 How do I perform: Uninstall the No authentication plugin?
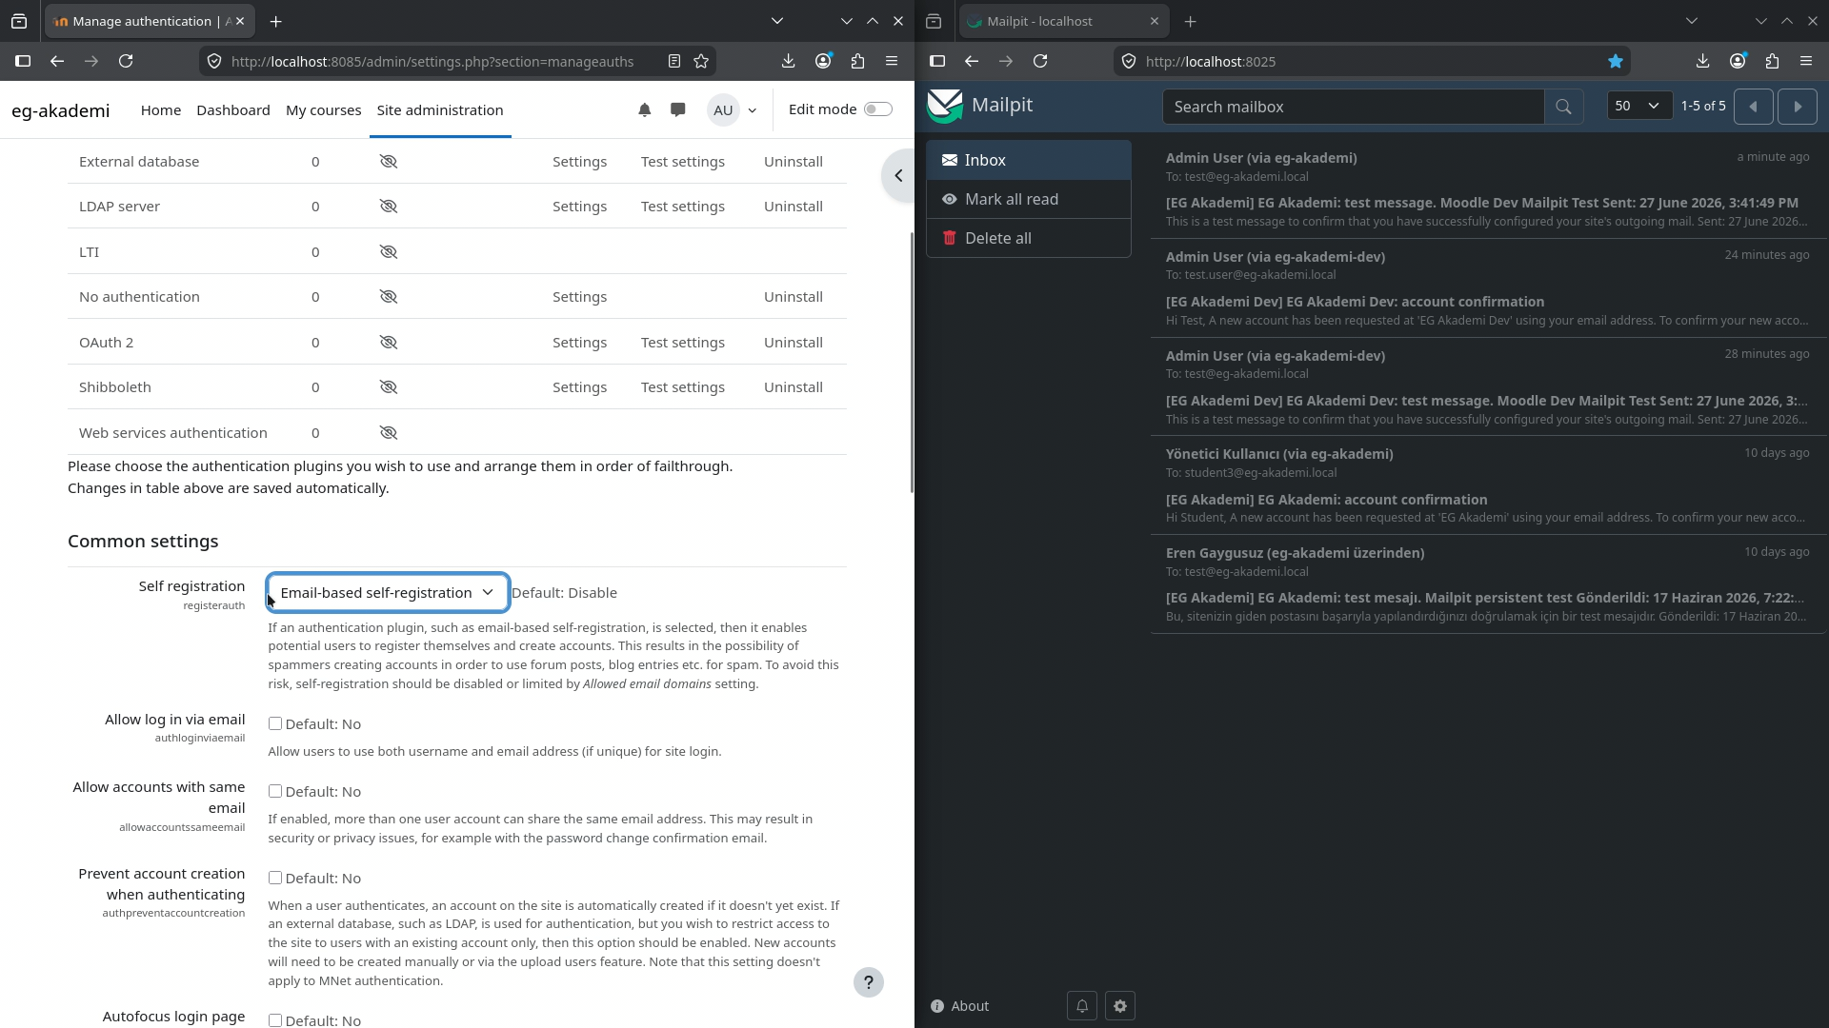[794, 297]
